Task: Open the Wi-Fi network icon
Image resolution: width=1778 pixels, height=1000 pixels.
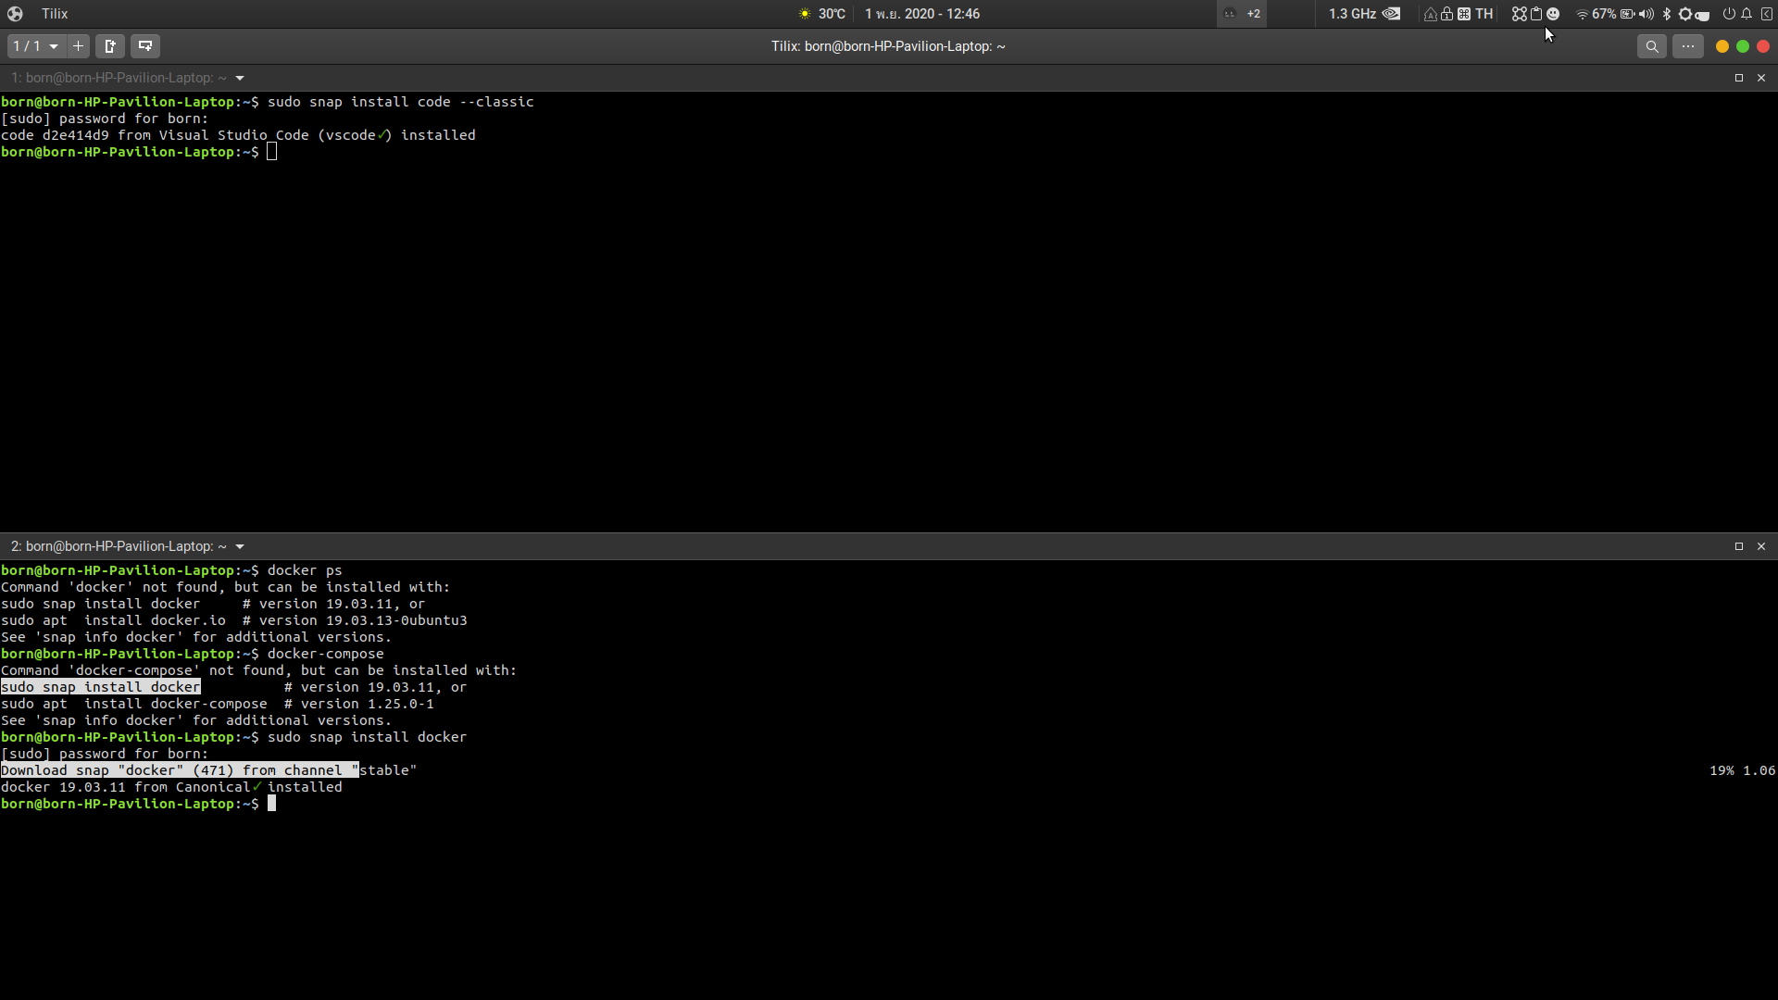Action: (1583, 14)
